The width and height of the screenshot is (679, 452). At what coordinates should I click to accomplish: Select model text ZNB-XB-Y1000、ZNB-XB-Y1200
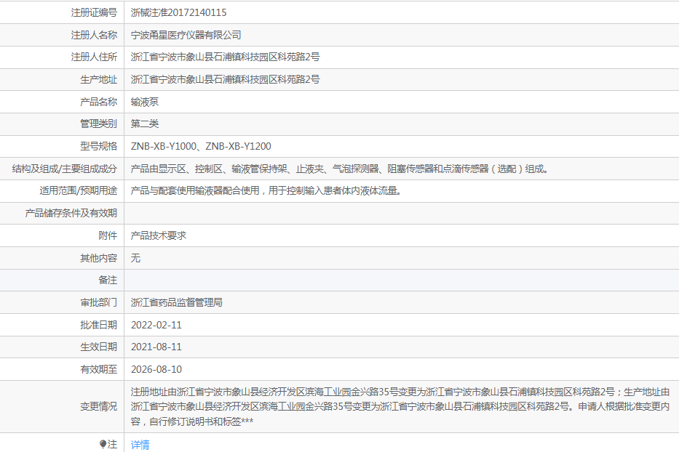point(201,146)
